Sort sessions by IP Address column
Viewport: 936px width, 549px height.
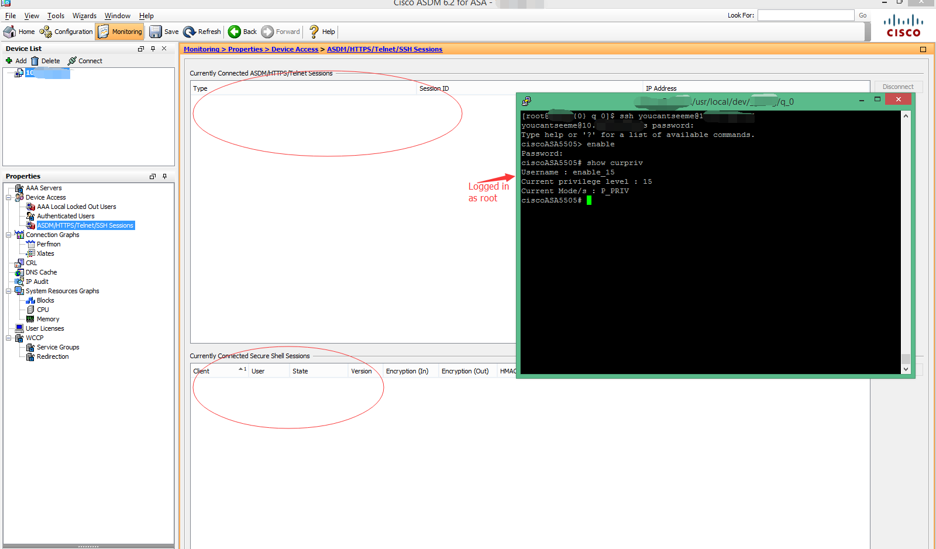click(756, 88)
